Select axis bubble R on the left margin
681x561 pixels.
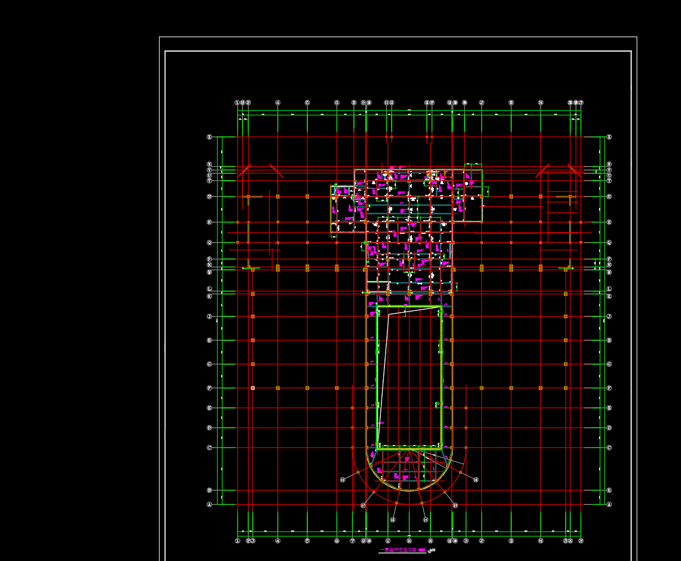[209, 222]
